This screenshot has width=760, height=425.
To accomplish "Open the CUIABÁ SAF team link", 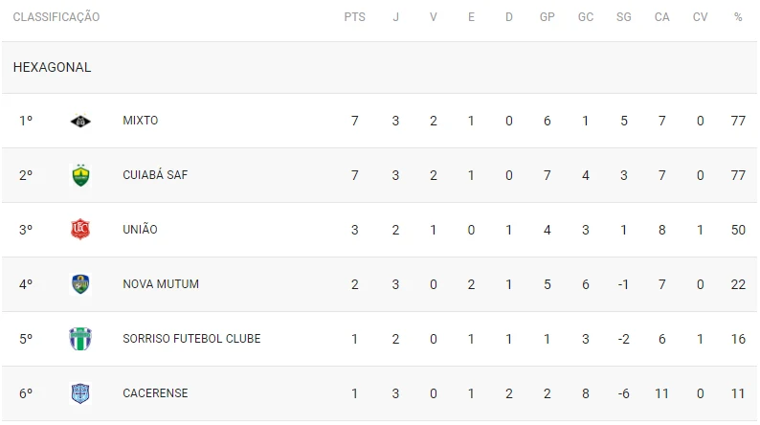I will [155, 175].
